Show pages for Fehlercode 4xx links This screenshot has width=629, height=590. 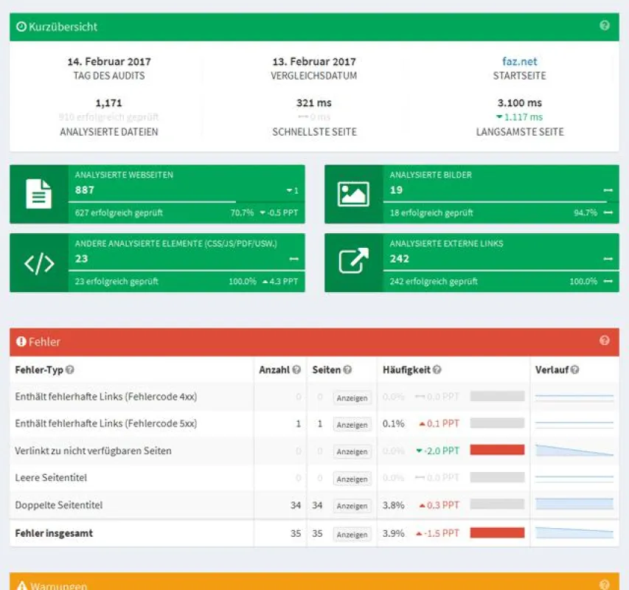click(x=352, y=398)
